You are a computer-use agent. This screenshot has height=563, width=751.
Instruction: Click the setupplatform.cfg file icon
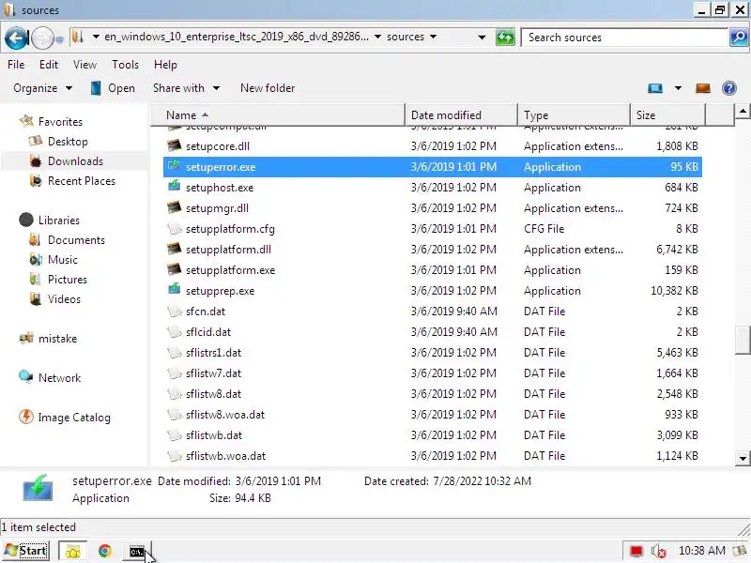[175, 228]
